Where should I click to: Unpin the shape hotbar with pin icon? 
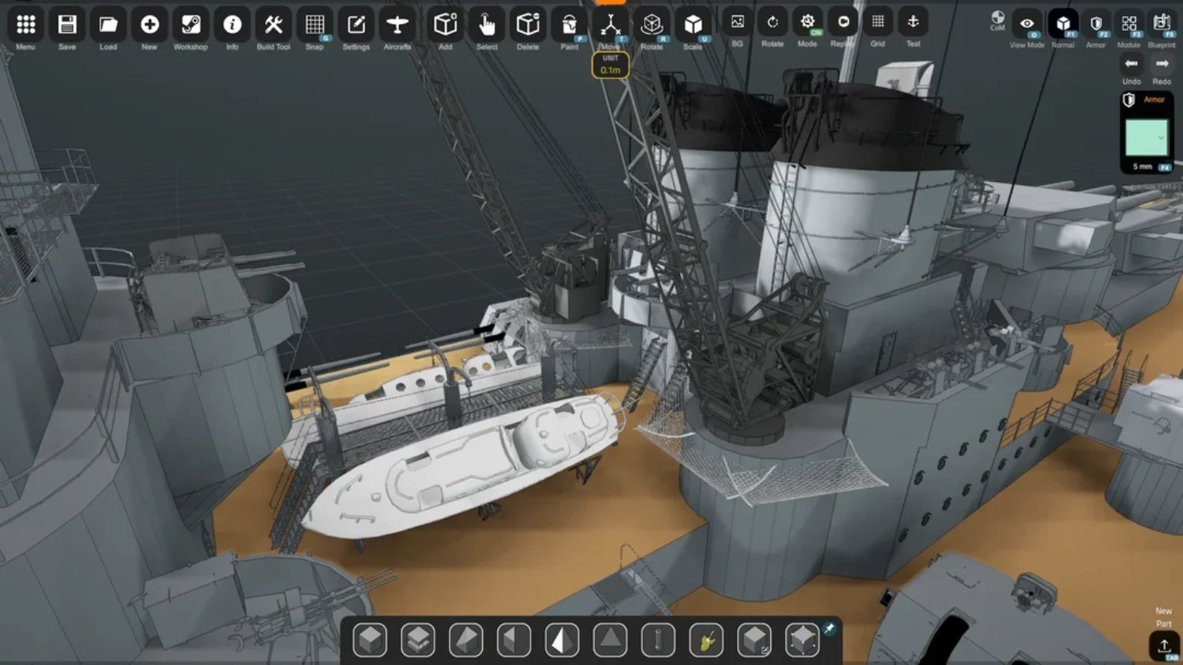829,629
